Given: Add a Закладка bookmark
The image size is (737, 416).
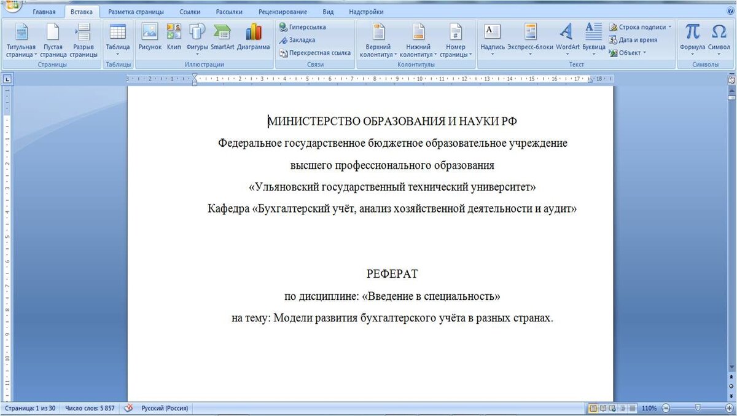Looking at the screenshot, I should tap(297, 40).
